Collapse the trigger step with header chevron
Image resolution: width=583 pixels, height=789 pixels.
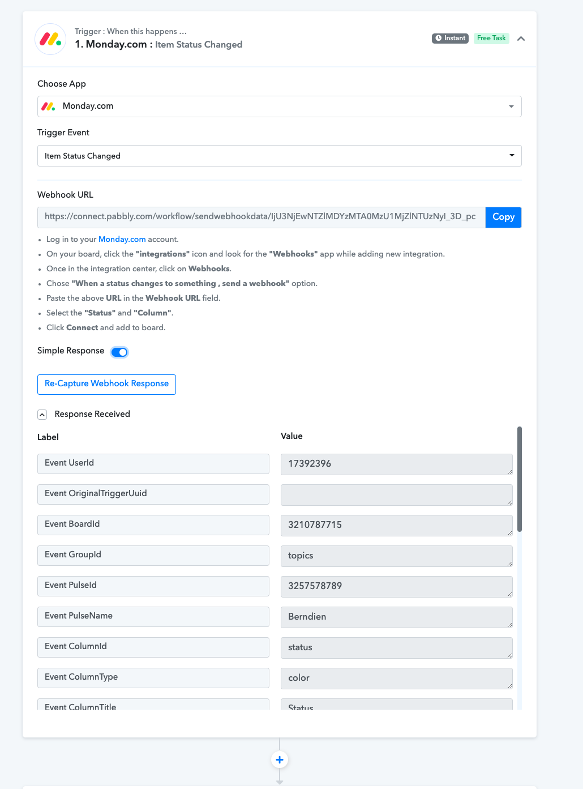click(x=521, y=39)
